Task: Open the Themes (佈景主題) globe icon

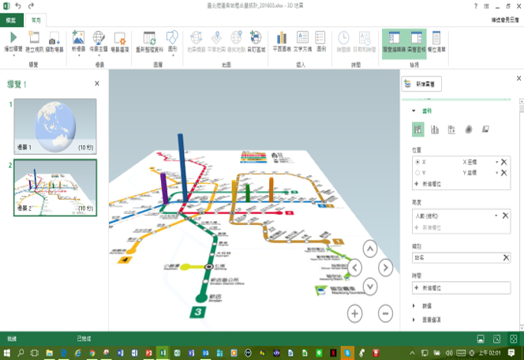Action: tap(99, 37)
